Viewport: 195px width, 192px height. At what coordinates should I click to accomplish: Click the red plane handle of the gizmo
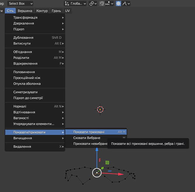[100, 160]
